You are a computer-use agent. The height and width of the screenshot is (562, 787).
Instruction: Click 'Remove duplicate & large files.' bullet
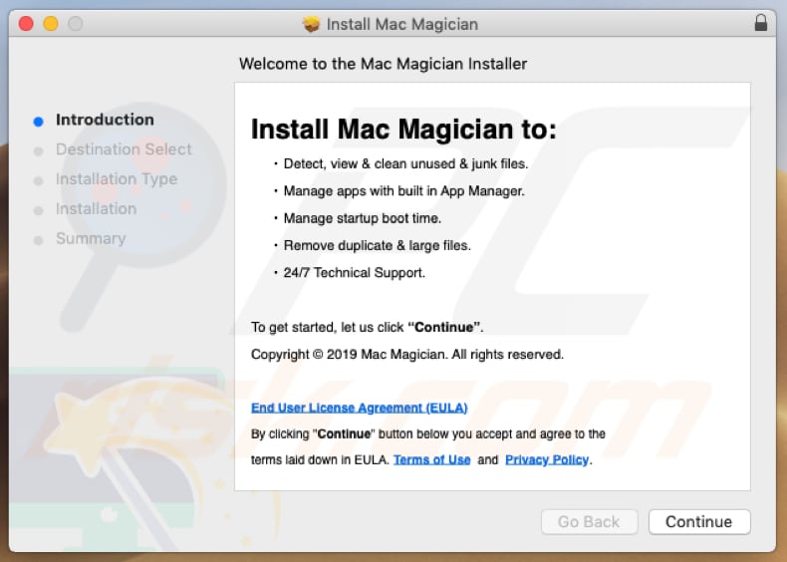tap(377, 245)
